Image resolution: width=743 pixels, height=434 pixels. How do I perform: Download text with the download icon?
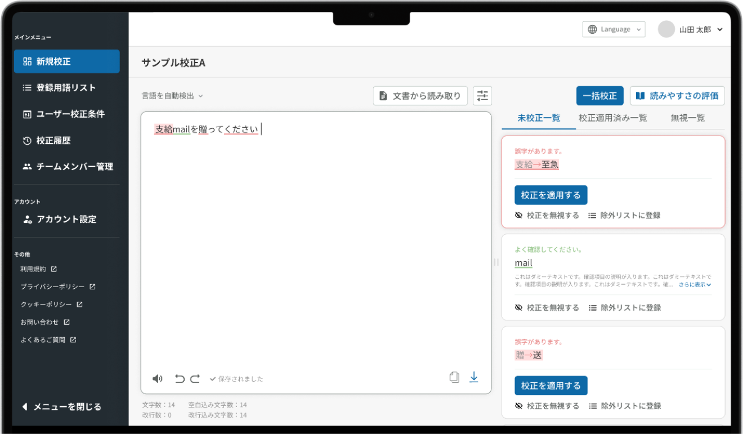[x=473, y=377]
